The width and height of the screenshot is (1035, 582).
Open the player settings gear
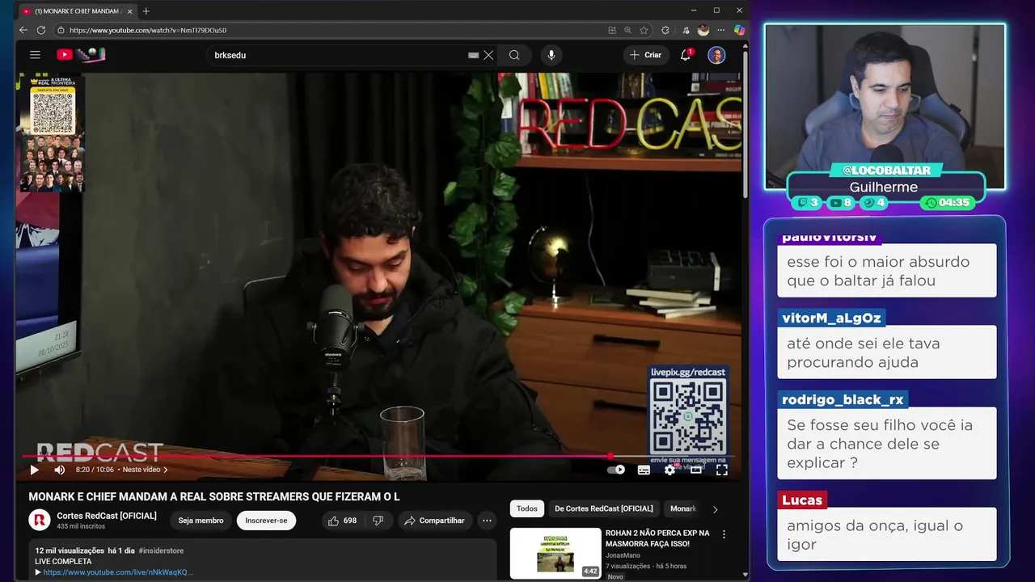click(670, 470)
